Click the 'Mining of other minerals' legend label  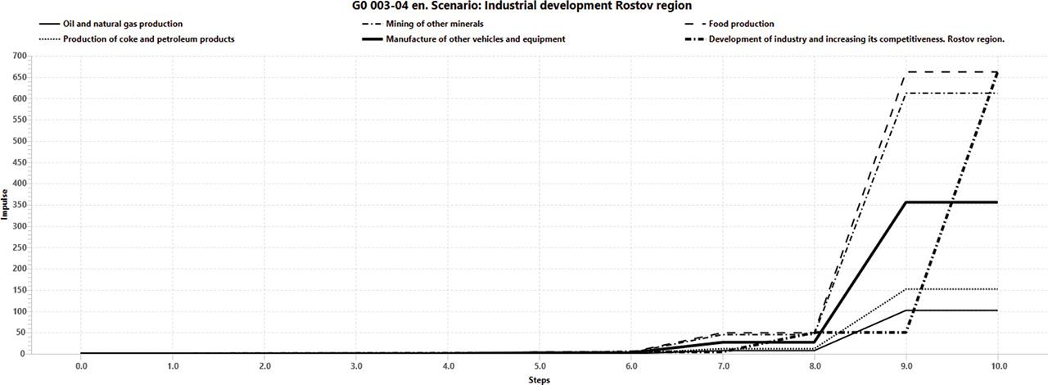click(x=435, y=25)
